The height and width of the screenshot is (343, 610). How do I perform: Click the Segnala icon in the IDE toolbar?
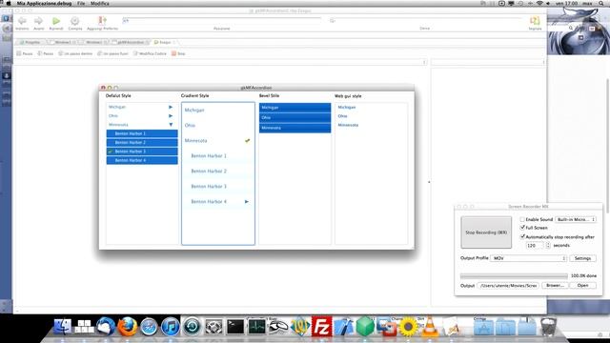click(x=535, y=21)
